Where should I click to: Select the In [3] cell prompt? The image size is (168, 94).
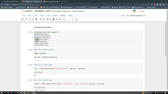click(x=30, y=32)
